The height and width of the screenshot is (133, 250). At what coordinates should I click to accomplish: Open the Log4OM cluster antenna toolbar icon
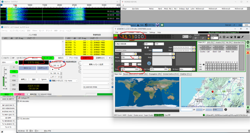[220, 37]
